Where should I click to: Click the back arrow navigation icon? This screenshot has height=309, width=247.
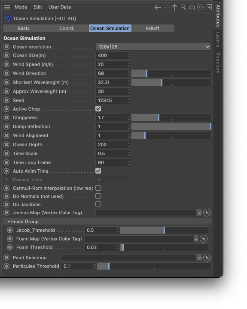coord(158,7)
